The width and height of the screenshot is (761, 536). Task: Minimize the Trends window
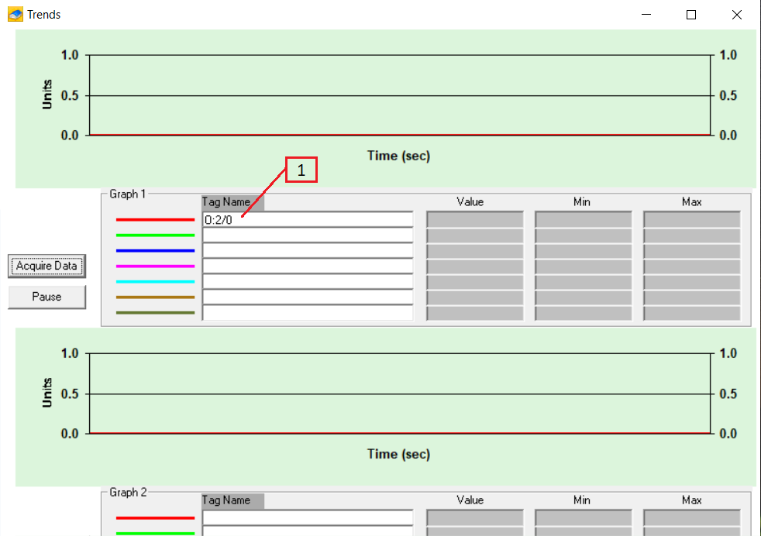tap(646, 15)
